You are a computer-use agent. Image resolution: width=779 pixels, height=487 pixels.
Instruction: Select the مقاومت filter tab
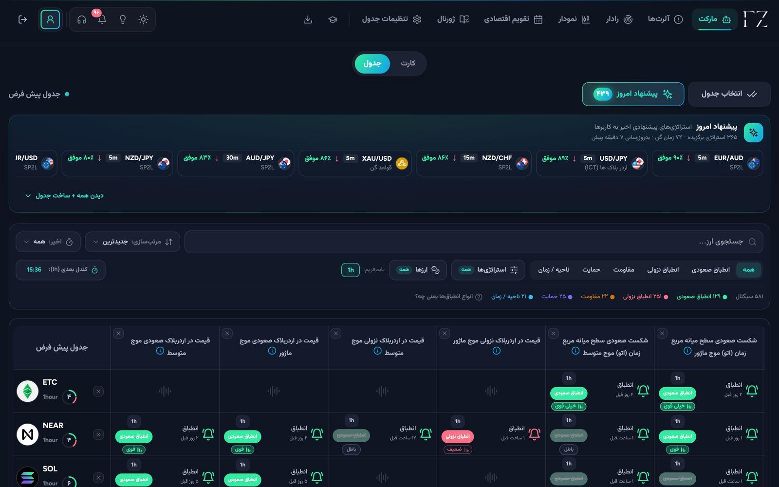pyautogui.click(x=624, y=270)
